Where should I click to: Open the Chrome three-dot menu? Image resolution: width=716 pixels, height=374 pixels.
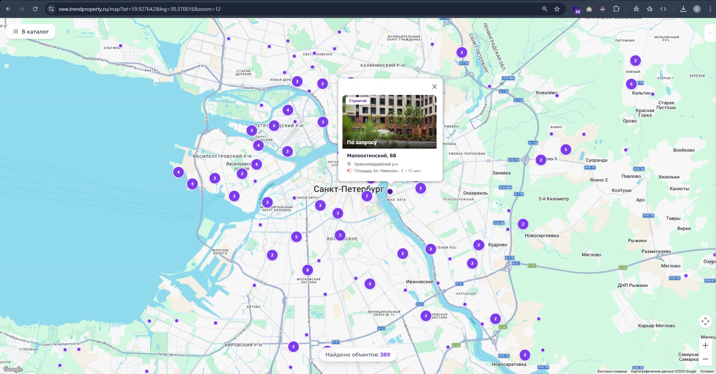(710, 9)
